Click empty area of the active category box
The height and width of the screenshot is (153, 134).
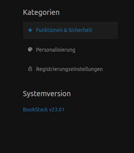click(105, 30)
